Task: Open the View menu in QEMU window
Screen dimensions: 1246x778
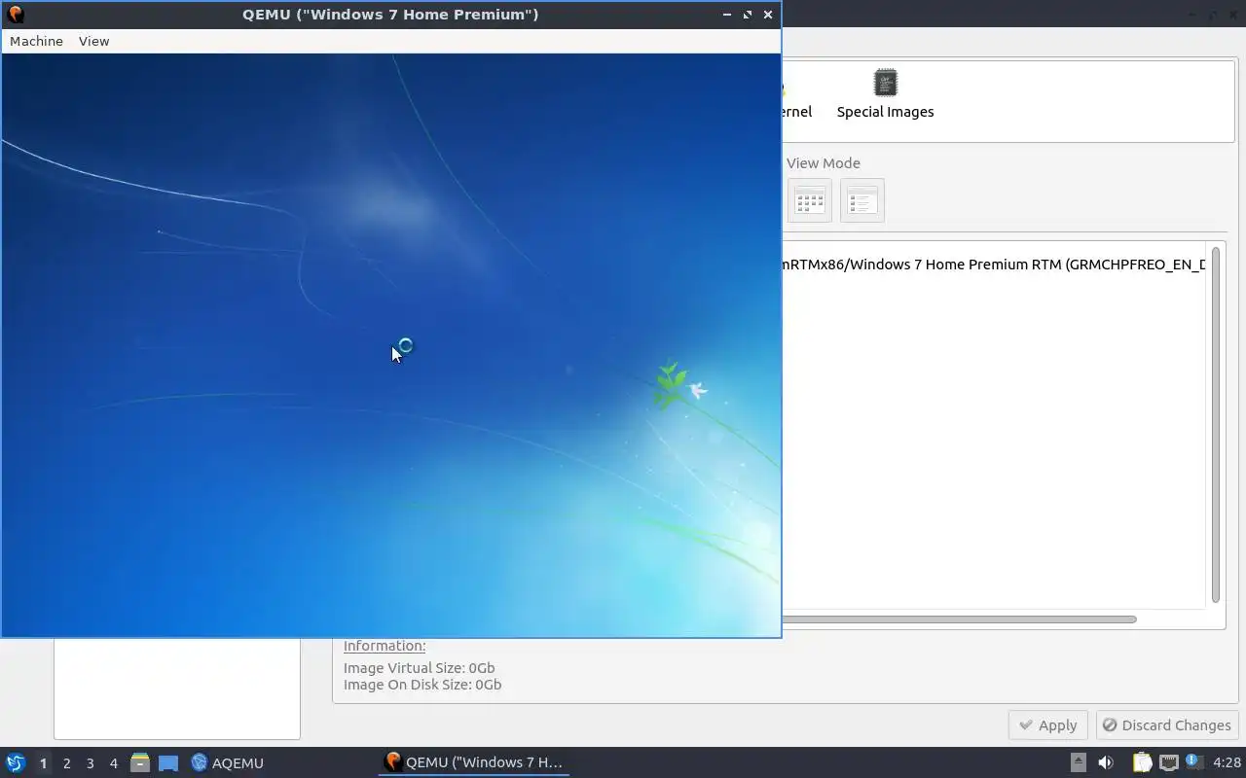Action: pyautogui.click(x=93, y=41)
